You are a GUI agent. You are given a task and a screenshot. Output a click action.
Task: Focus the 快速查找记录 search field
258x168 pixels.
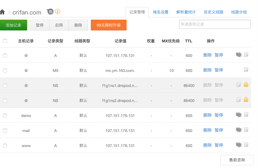click(215, 24)
